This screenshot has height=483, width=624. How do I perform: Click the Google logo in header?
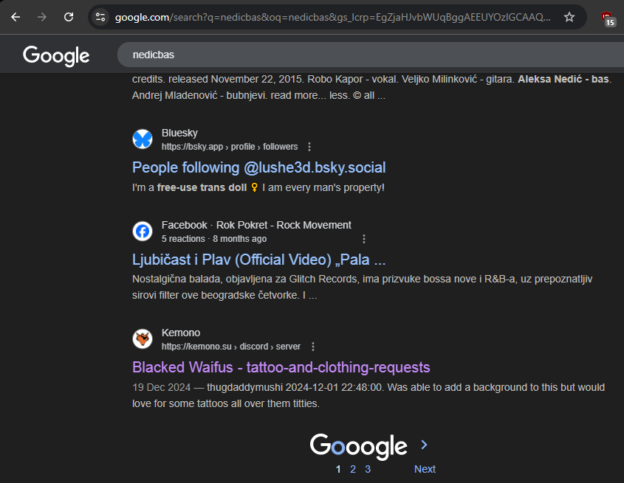(x=56, y=55)
